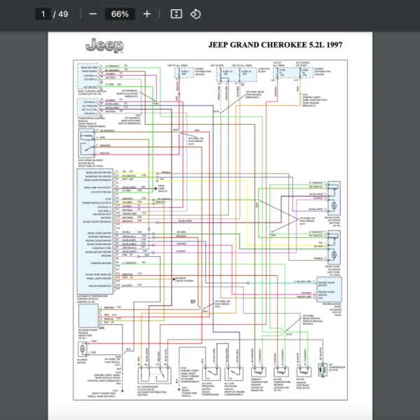Click the "POWER MODULE OUTPUT" pin label
The height and width of the screenshot is (420, 420).
97,203
